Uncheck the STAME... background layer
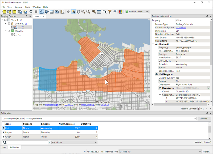This screenshot has height=154, width=213. (x=9, y=31)
